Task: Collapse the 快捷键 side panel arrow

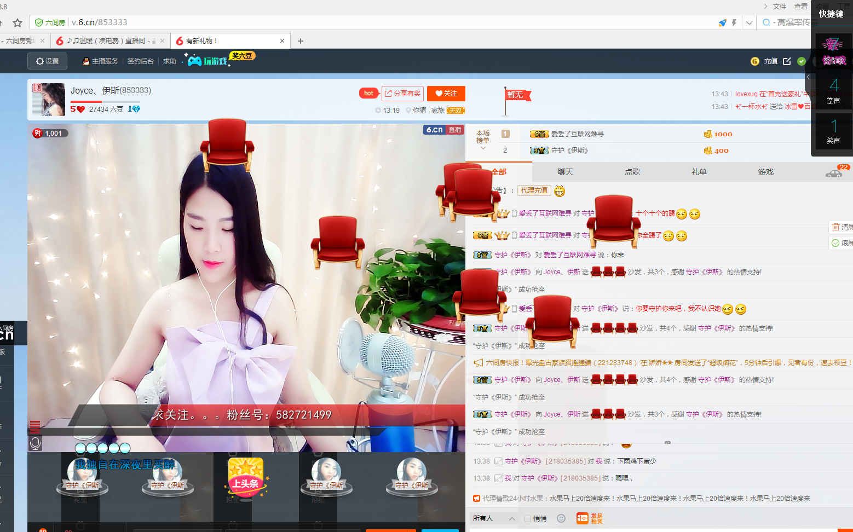Action: pos(808,77)
